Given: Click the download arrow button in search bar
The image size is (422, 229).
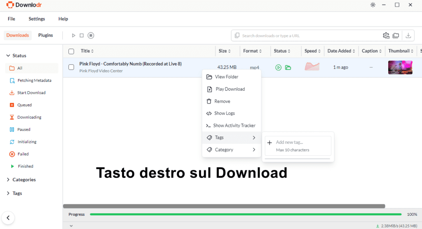Looking at the screenshot, I should 408,35.
